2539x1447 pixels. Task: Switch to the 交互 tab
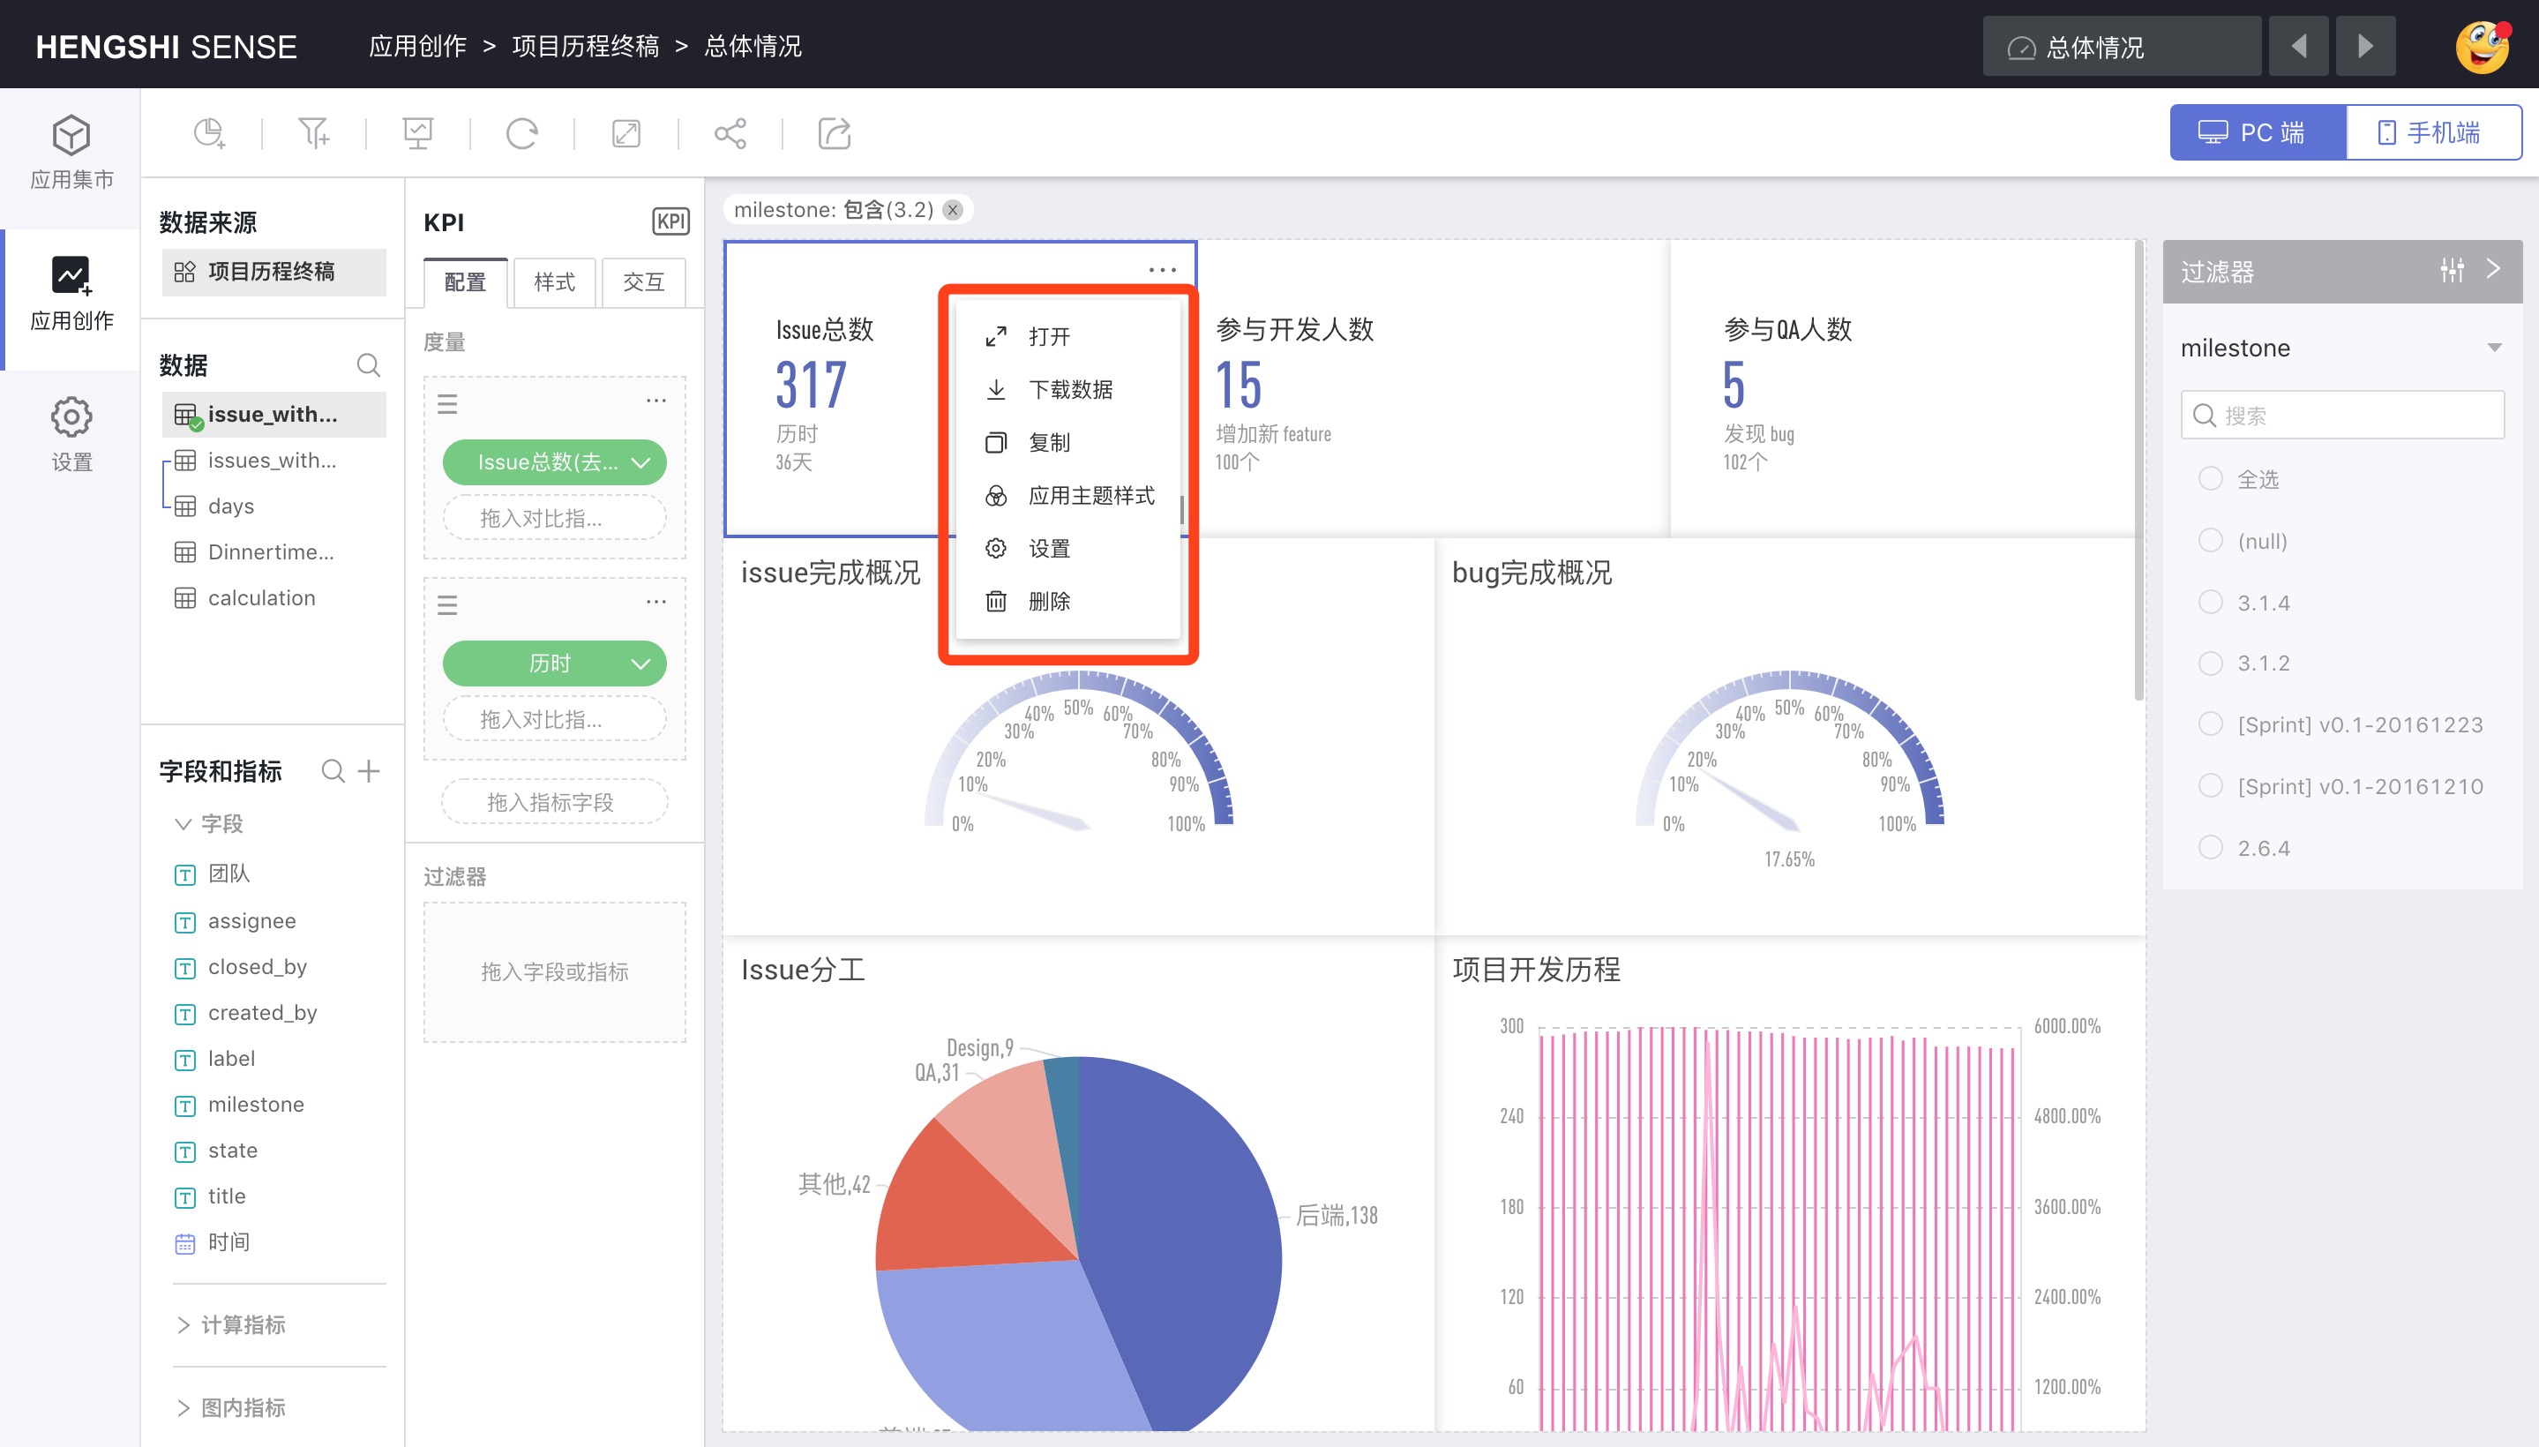pyautogui.click(x=643, y=282)
